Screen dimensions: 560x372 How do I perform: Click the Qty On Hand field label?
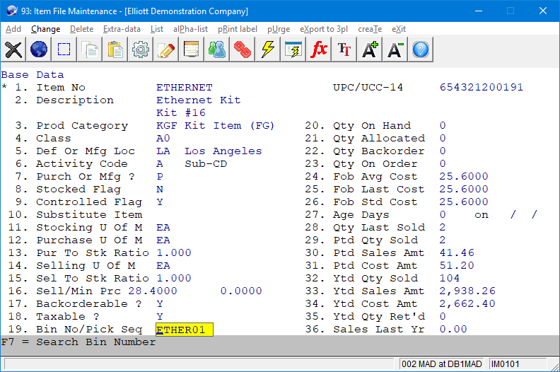[x=372, y=126]
